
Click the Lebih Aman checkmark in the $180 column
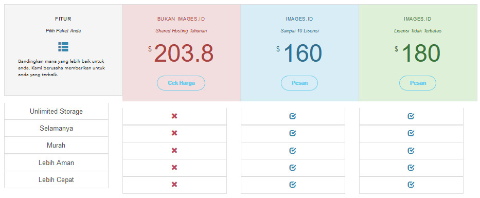point(411,167)
